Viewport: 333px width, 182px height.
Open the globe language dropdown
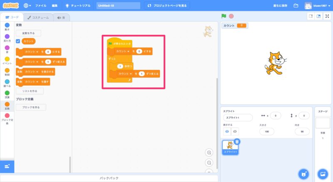(27, 6)
